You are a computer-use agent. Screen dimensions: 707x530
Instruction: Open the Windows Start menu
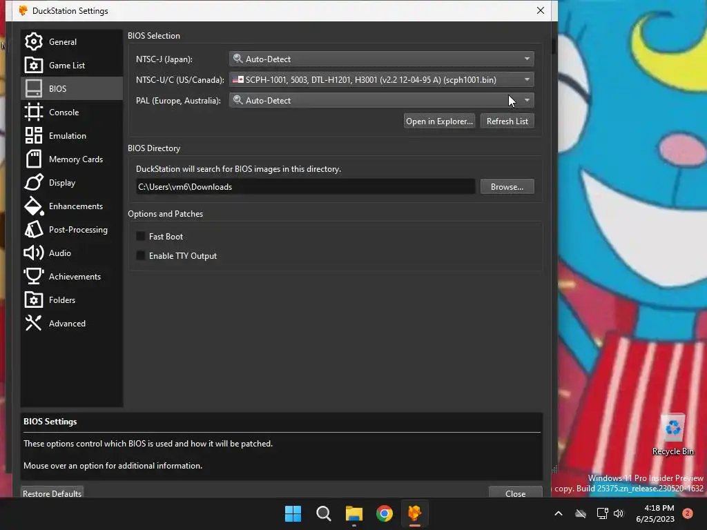(293, 513)
